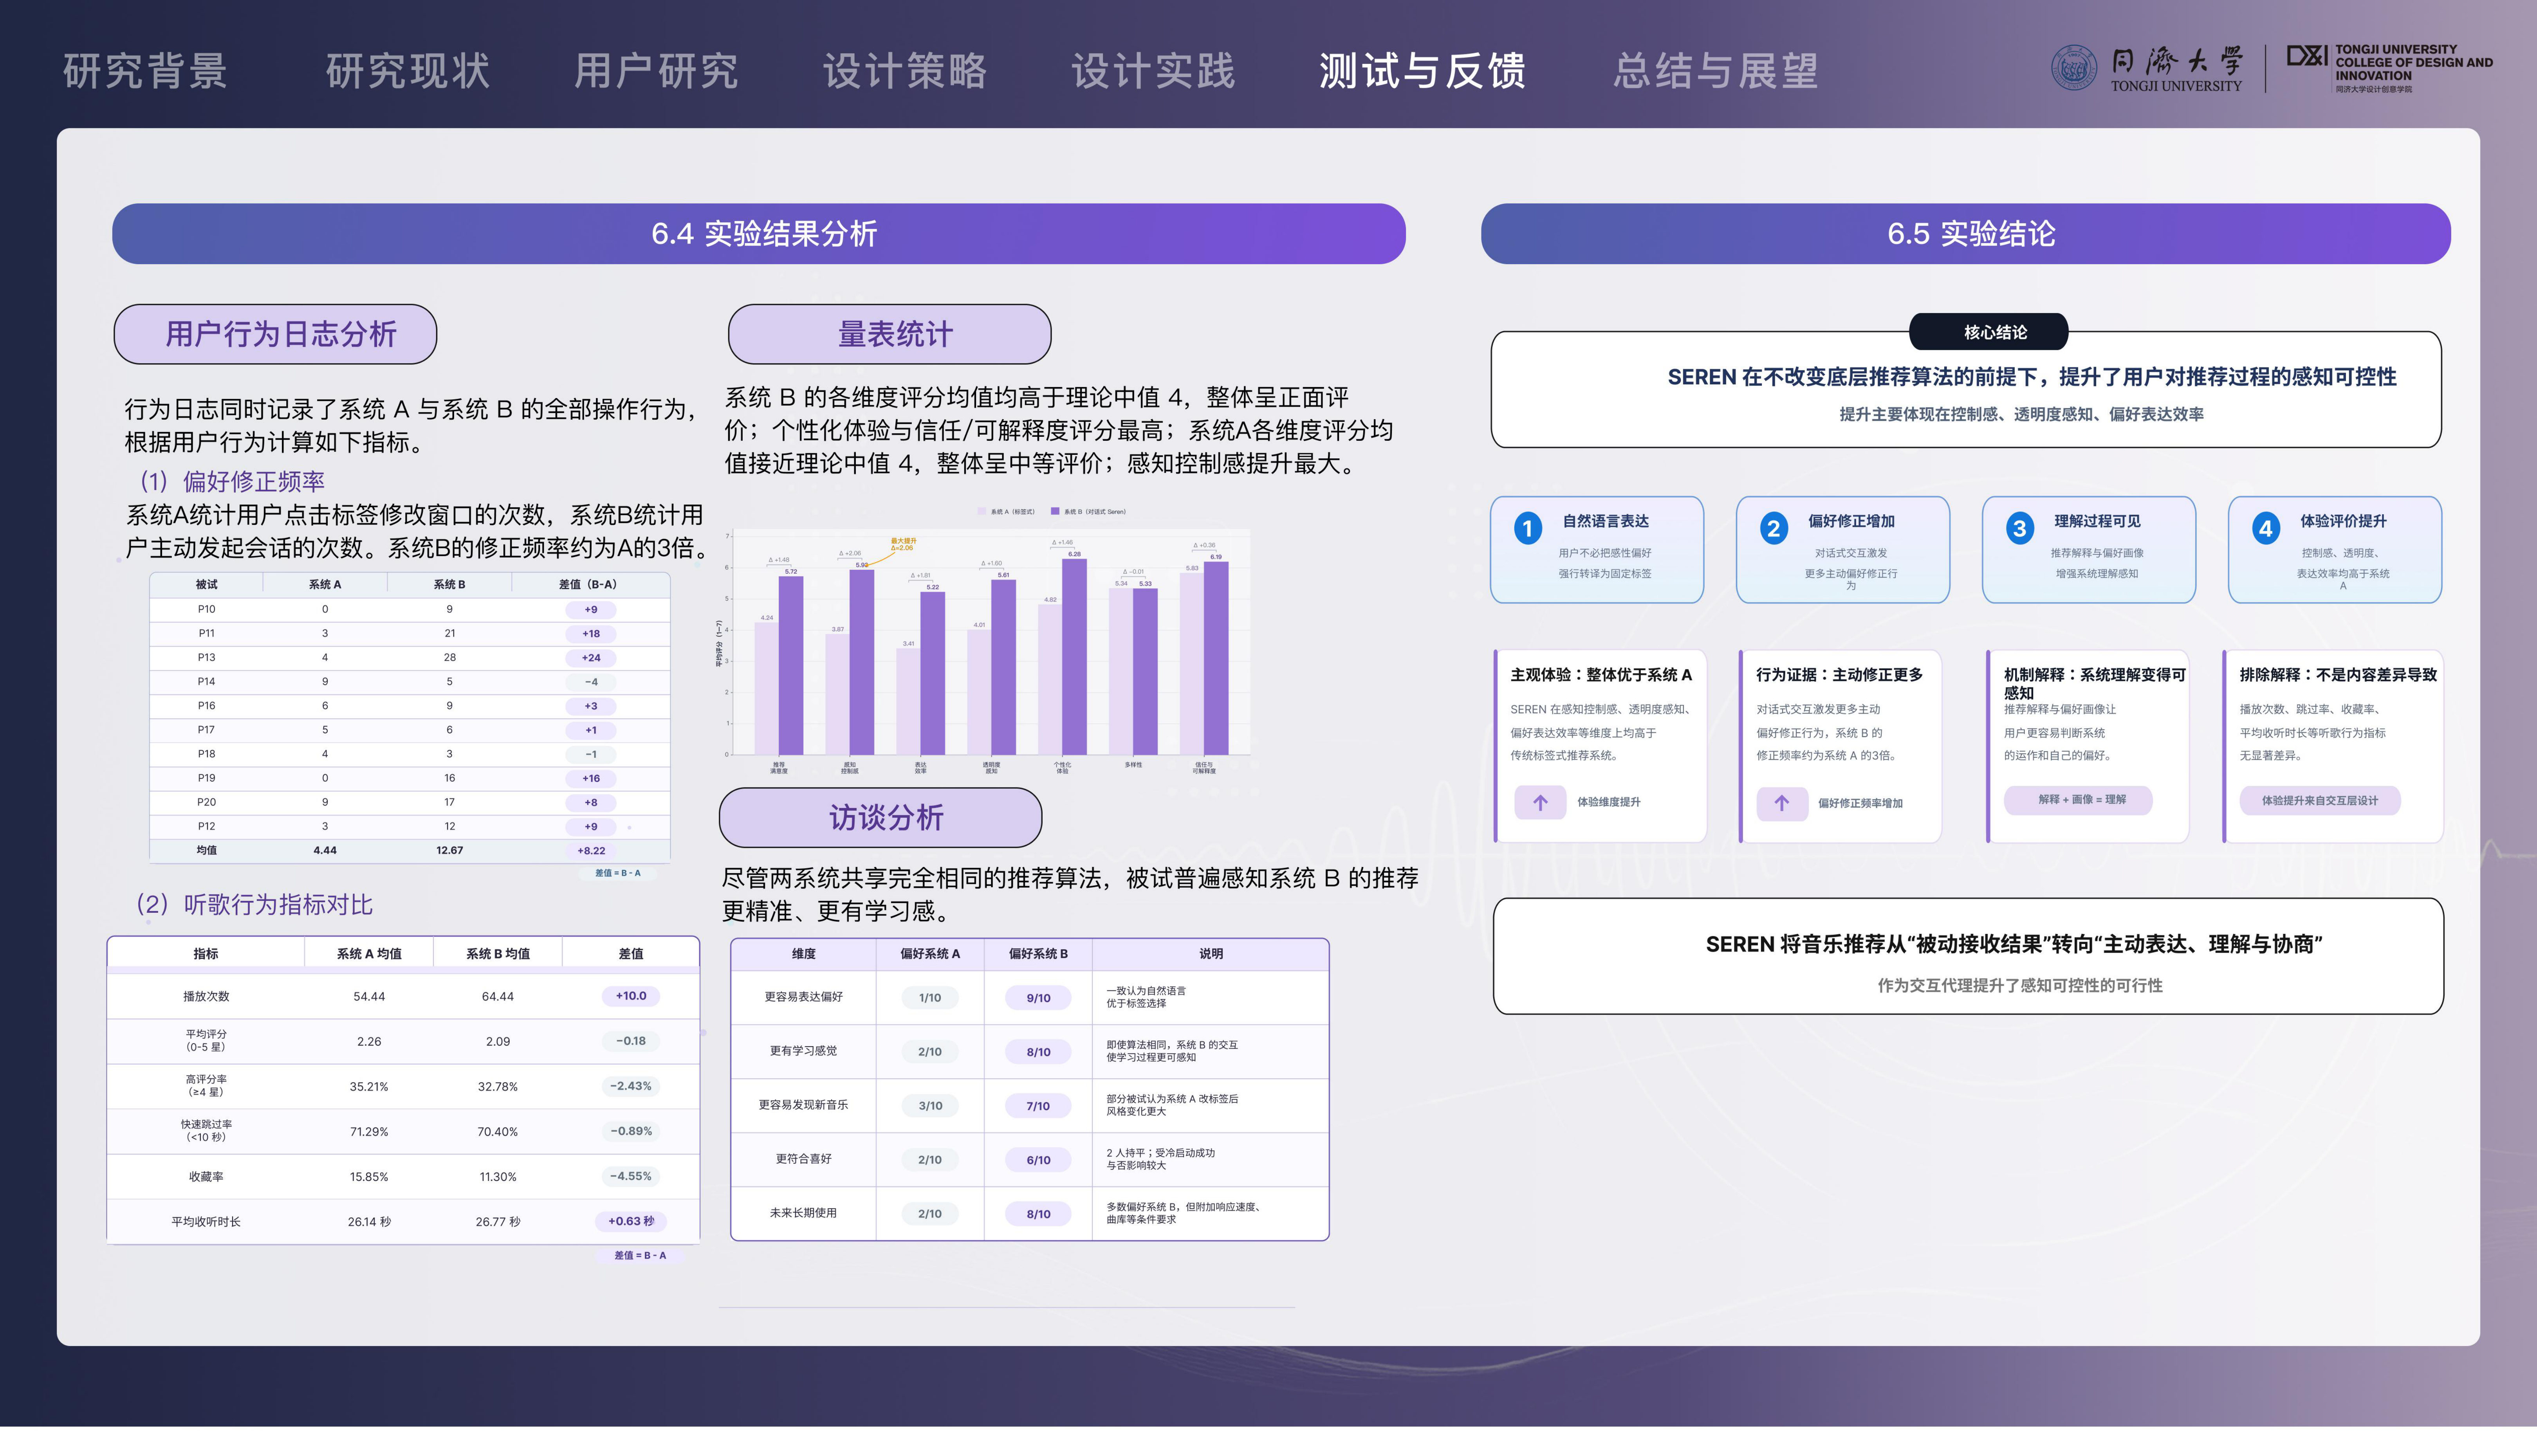Click the 量表统计 pill button
2537x1456 pixels.
889,334
